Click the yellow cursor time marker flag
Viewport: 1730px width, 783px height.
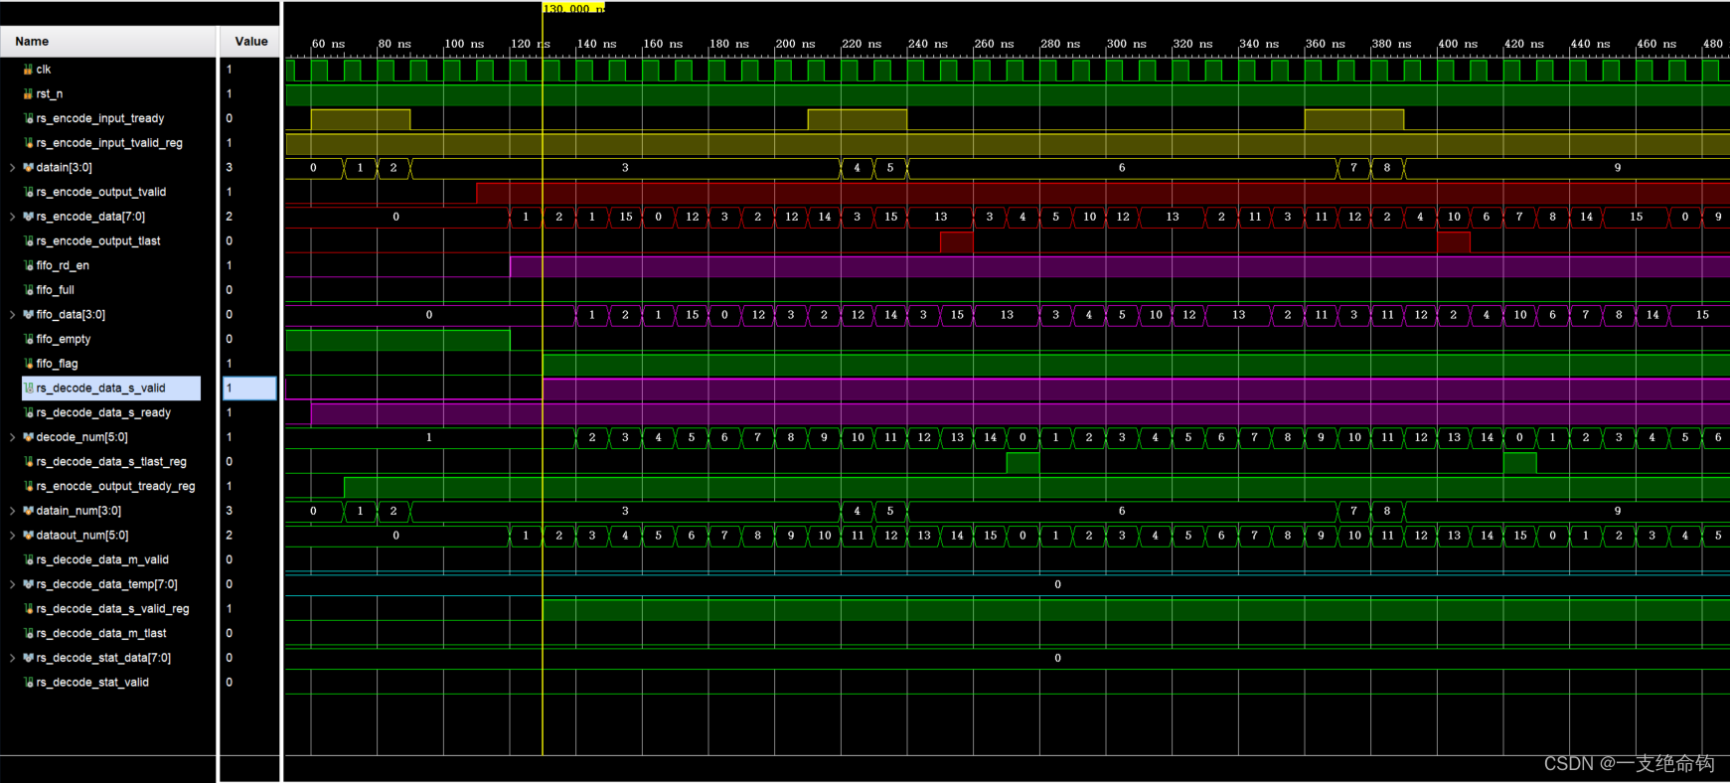(x=573, y=8)
